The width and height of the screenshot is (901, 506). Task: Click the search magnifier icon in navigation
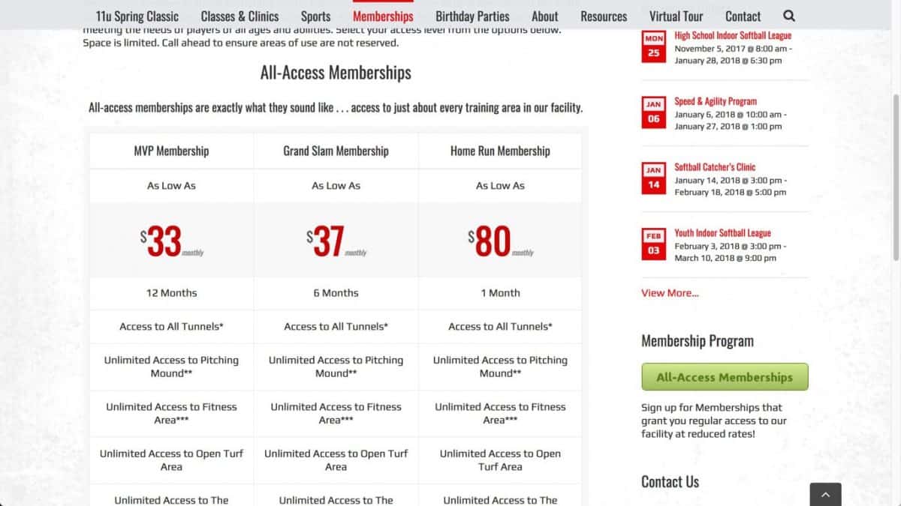pyautogui.click(x=788, y=16)
